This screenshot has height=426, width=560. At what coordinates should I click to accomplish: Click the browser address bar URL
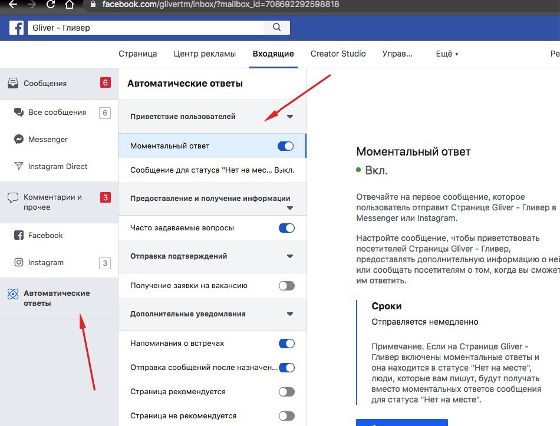pyautogui.click(x=220, y=4)
